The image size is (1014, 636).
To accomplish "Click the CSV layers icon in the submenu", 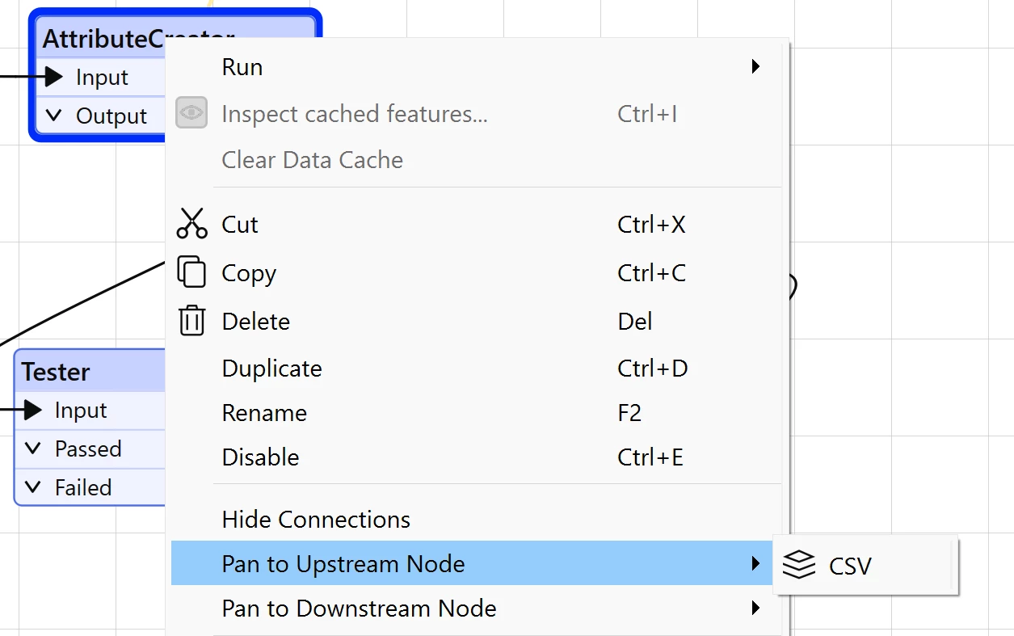I will 799,565.
